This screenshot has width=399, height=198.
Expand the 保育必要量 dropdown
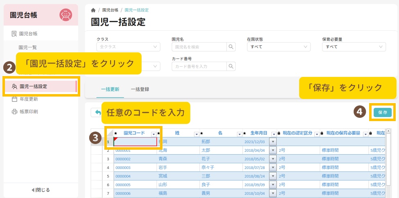click(354, 47)
